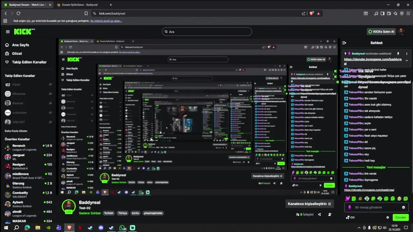Select the Türkçe tag
The image size is (413, 232).
click(123, 213)
